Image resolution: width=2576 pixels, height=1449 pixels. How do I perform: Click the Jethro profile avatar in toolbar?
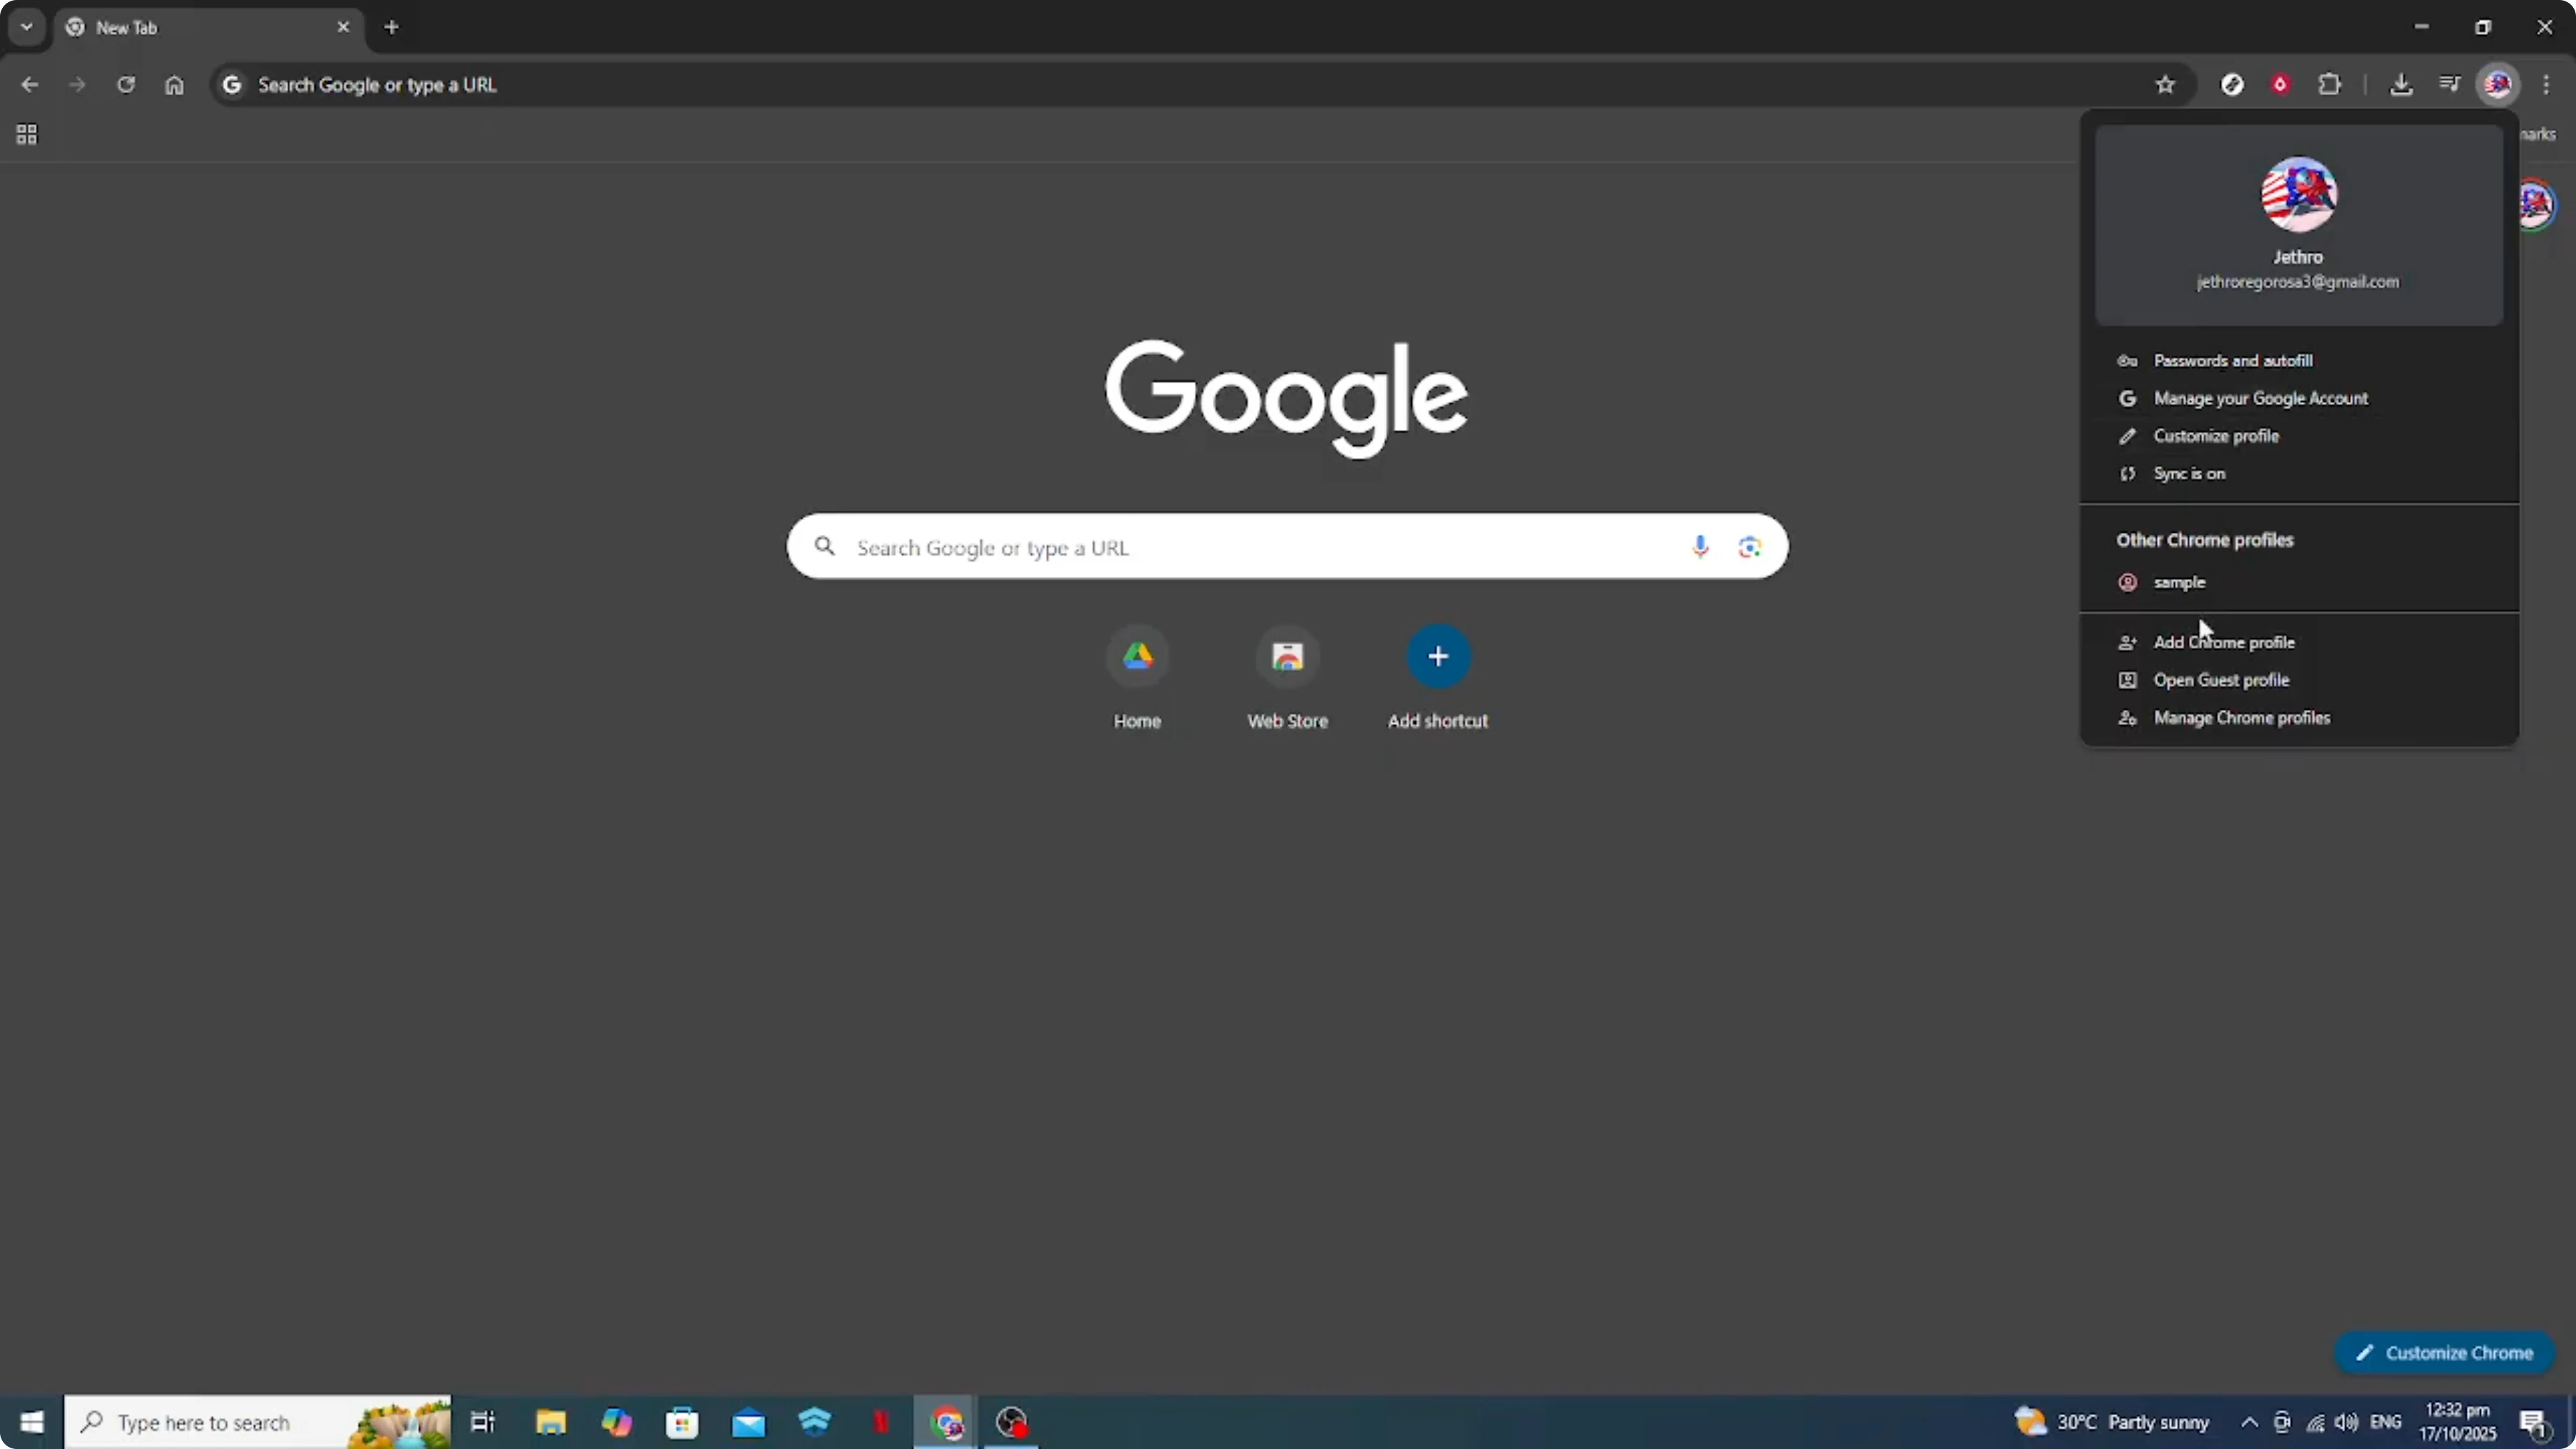click(2498, 84)
